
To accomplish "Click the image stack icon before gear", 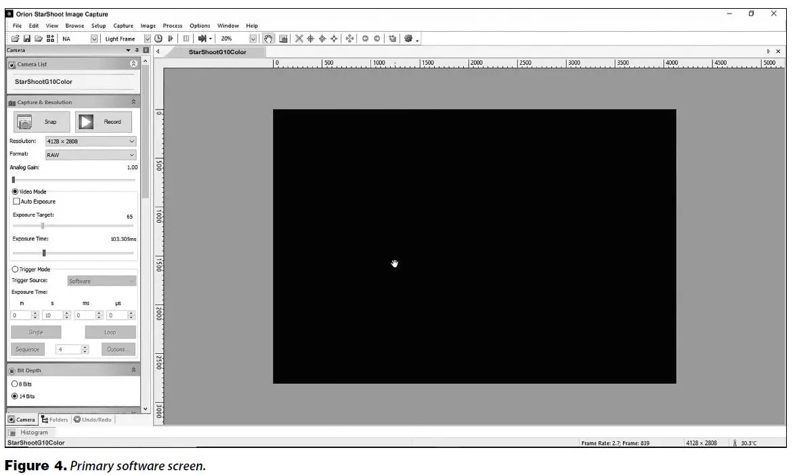I will point(393,39).
